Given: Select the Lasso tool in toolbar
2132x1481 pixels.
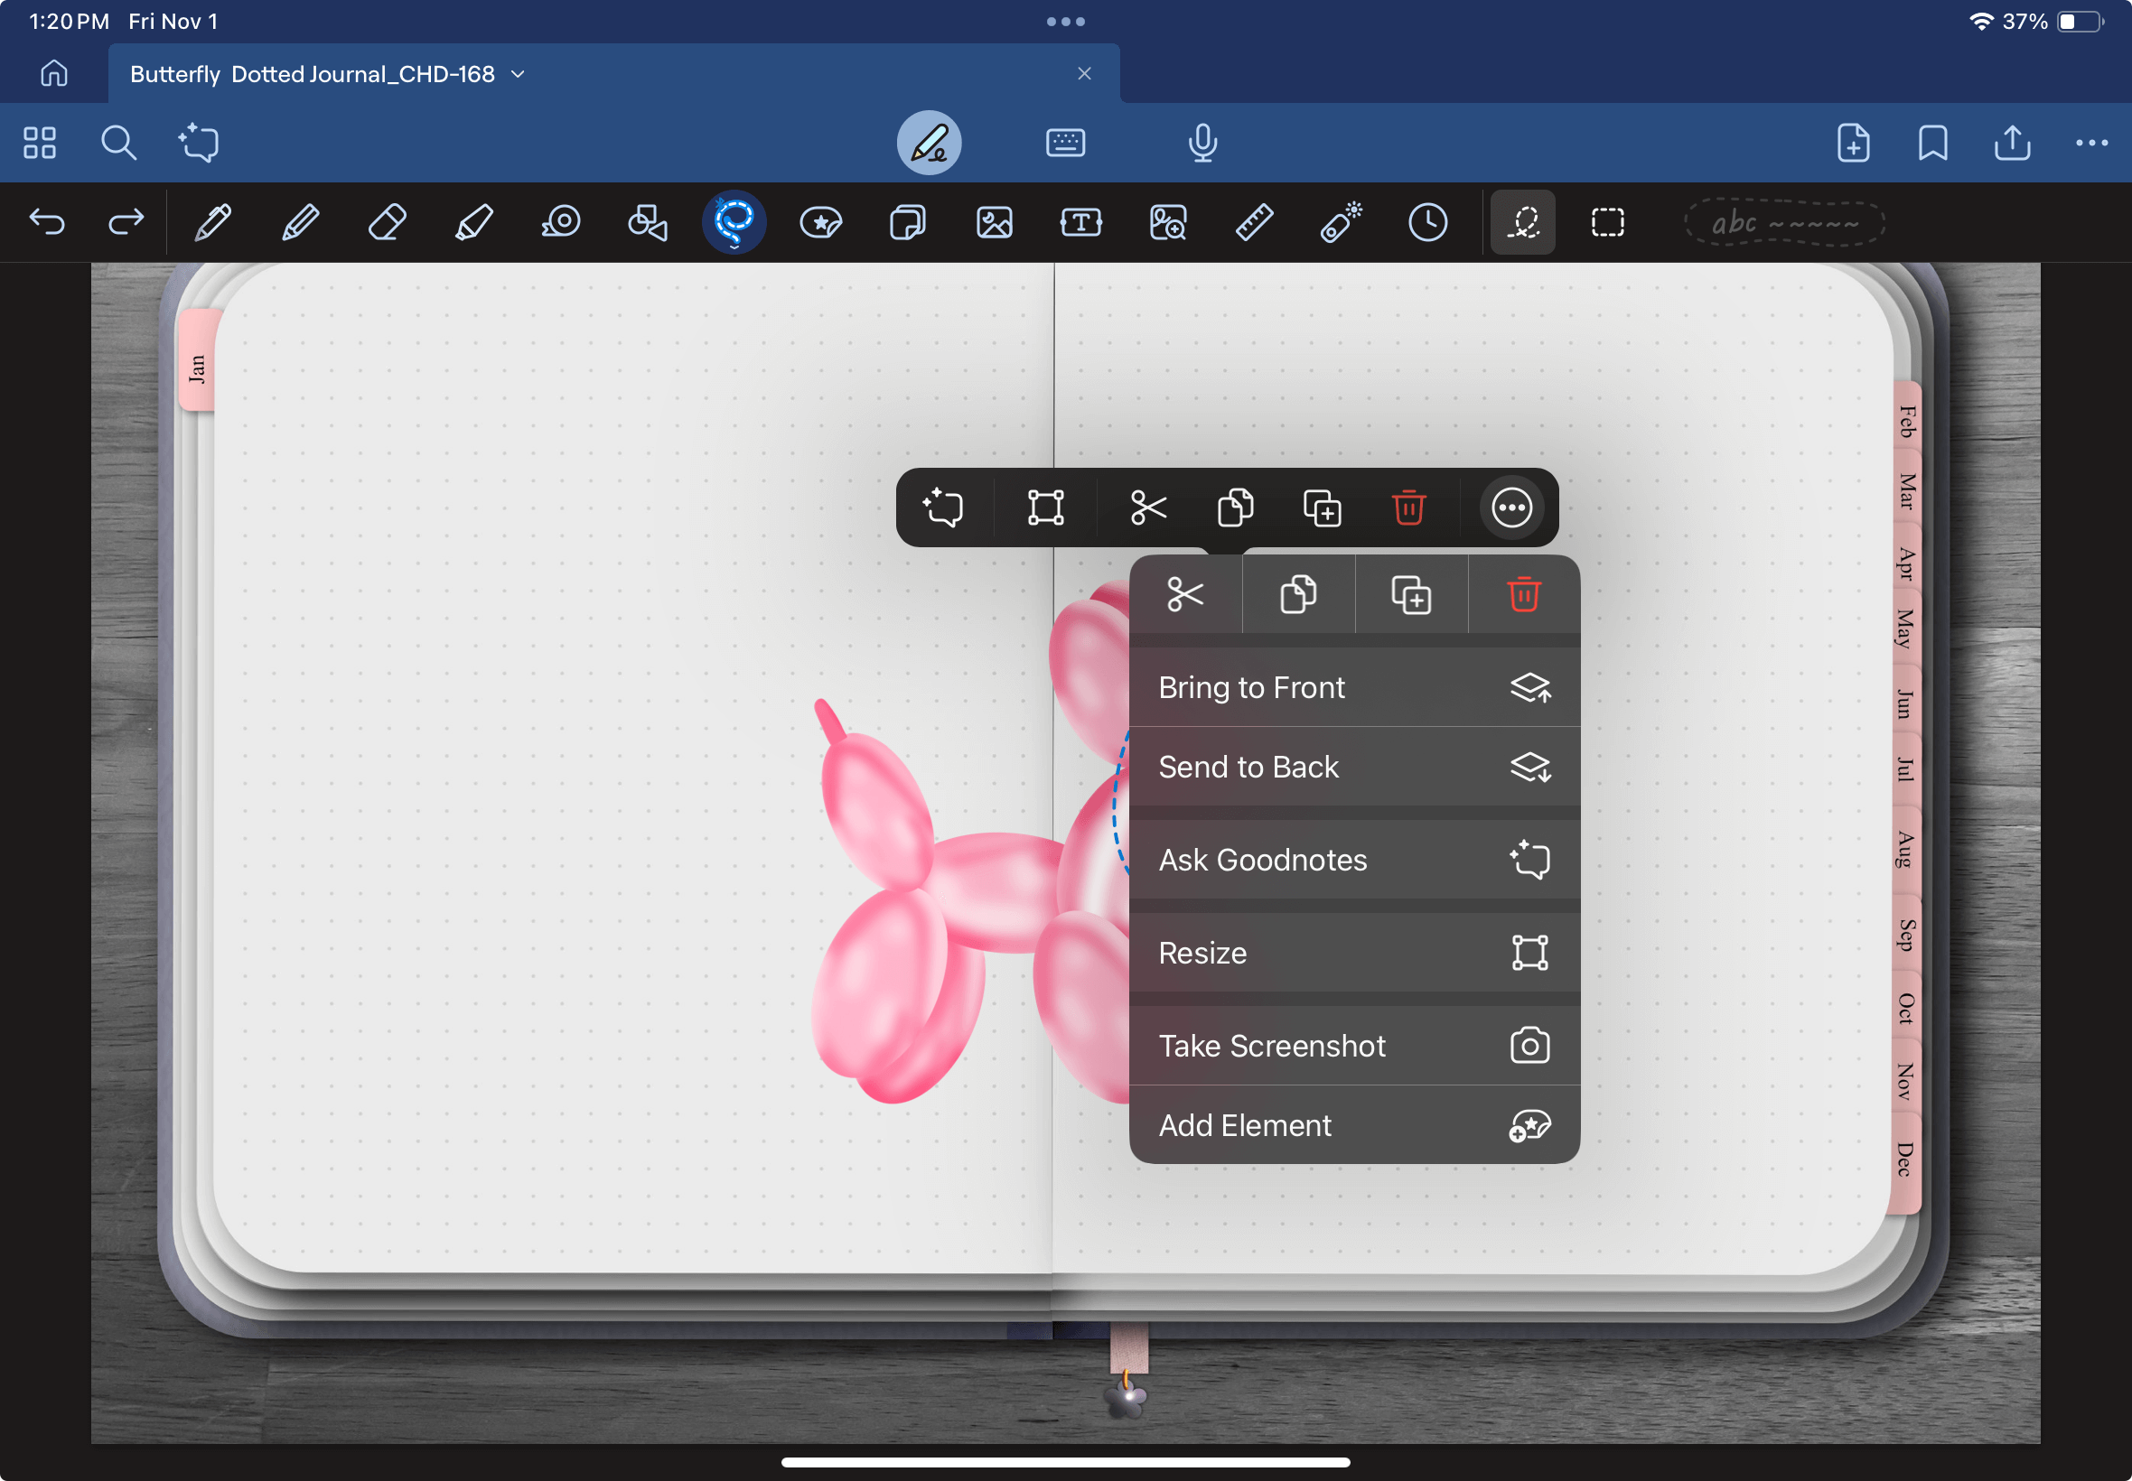Looking at the screenshot, I should [x=734, y=222].
